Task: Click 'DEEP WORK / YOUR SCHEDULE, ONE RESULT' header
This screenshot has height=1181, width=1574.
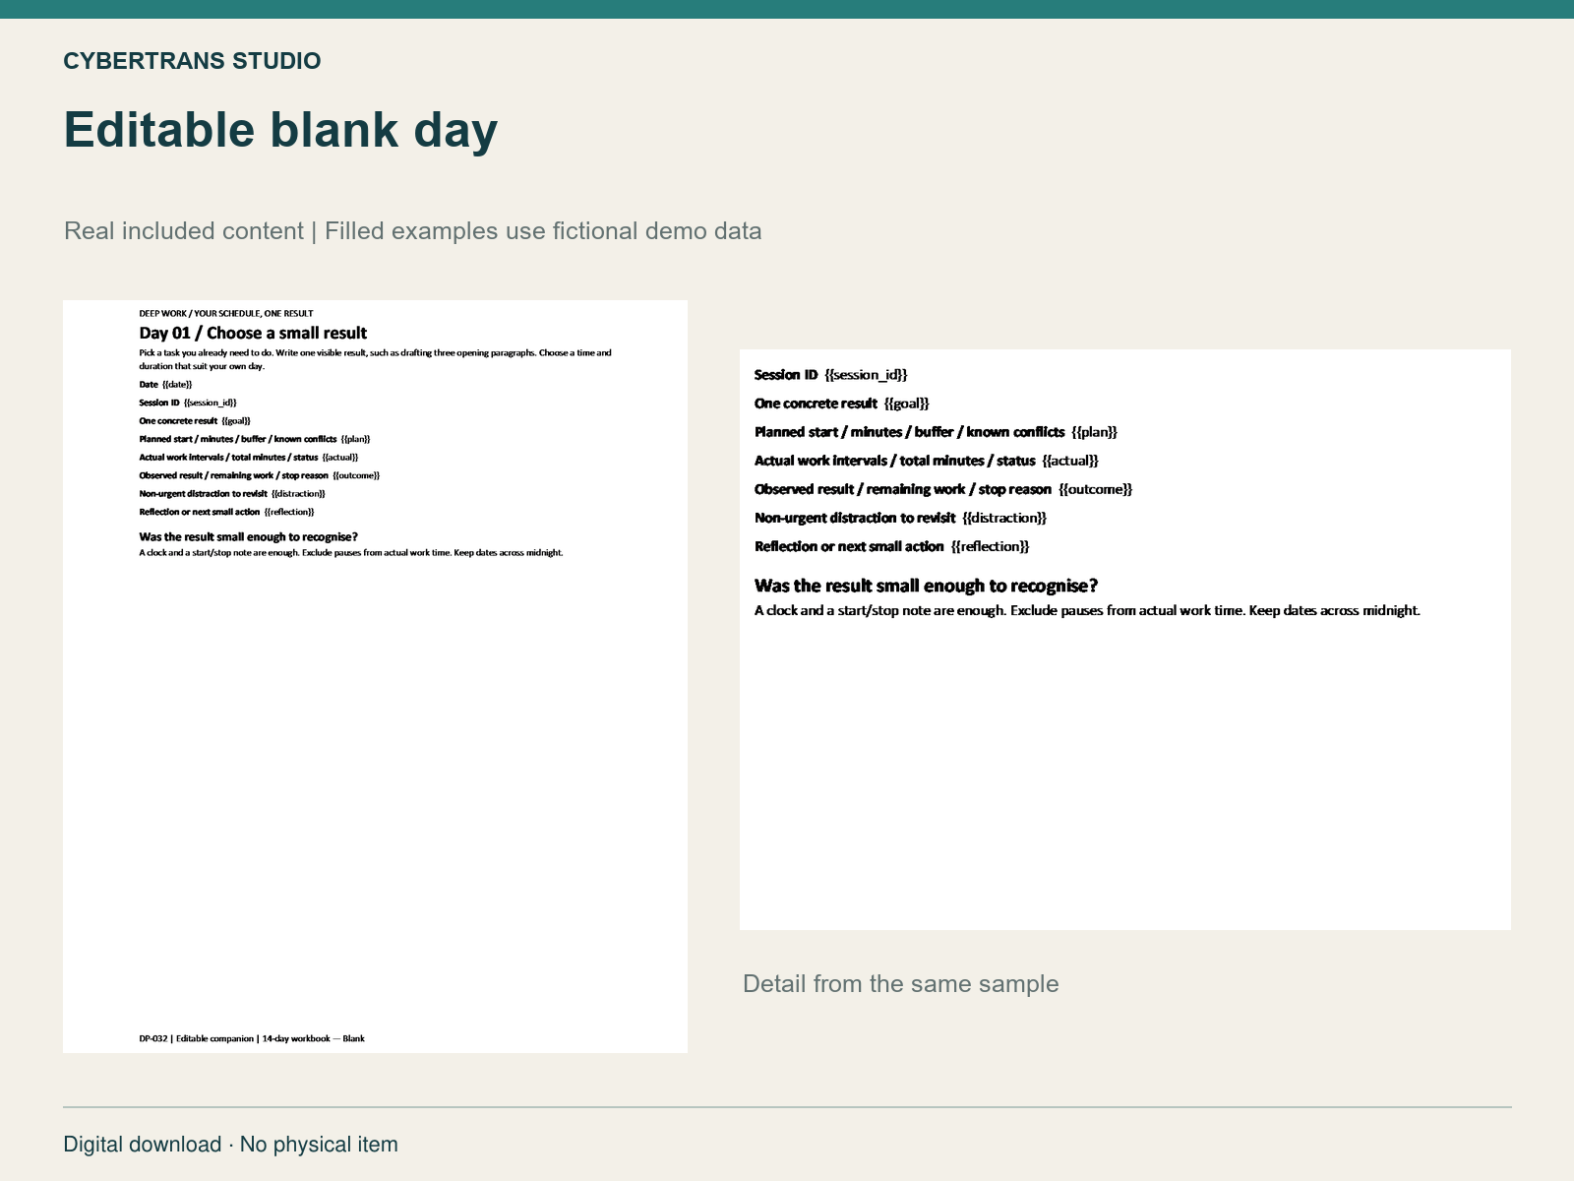Action: coord(226,314)
